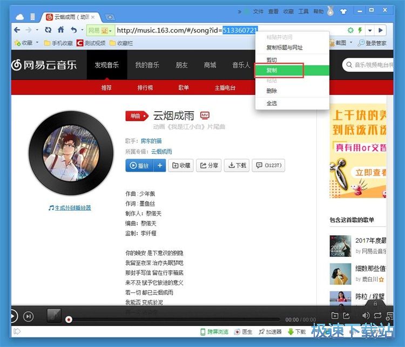405x347 pixels.
Task: Expand the 截图 screenshot dropdown arrow
Action: (x=351, y=43)
